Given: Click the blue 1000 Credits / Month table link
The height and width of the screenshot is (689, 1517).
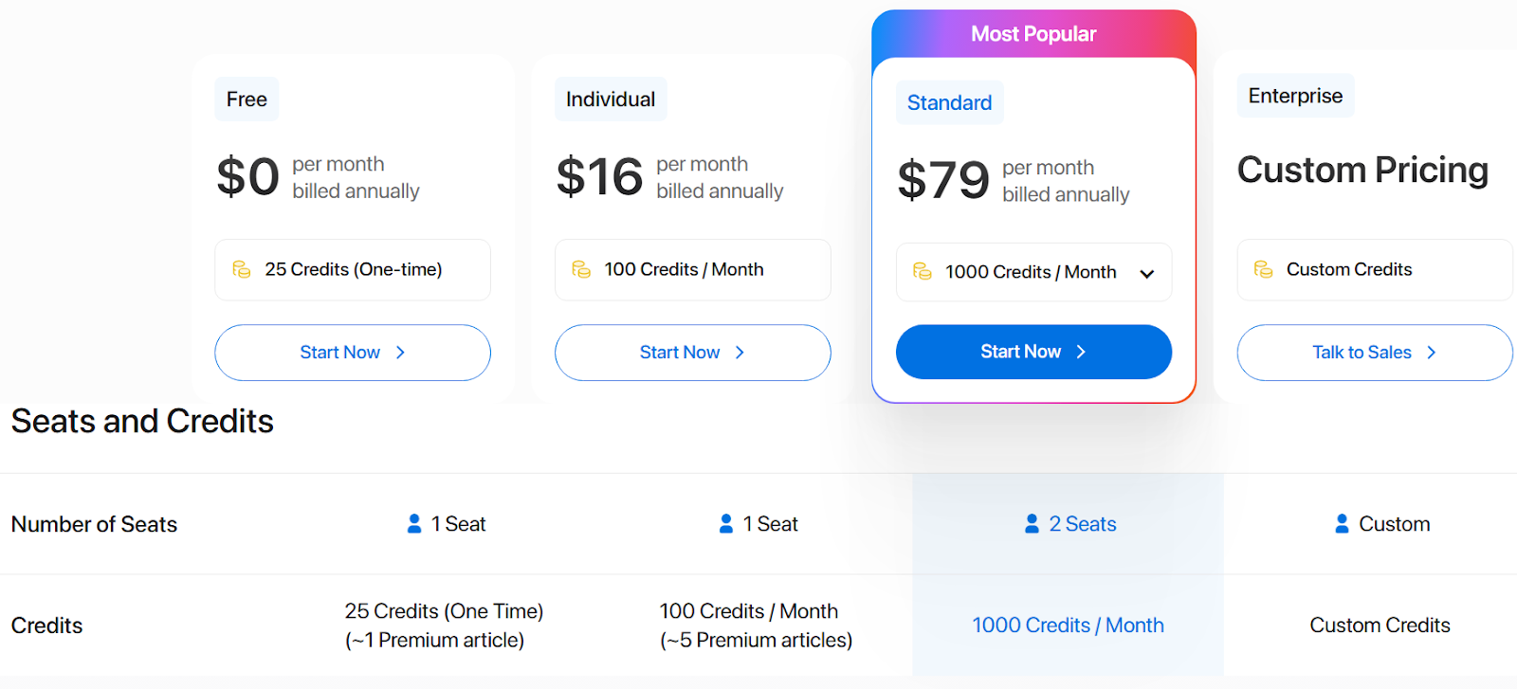Looking at the screenshot, I should [x=1068, y=625].
